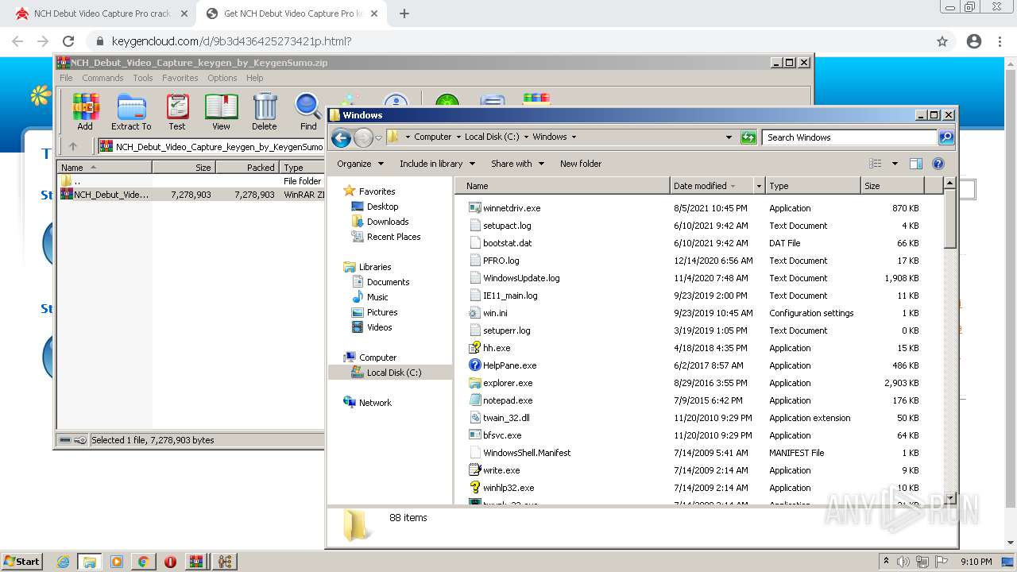Click the Add icon in WinRAR toolbar

[85, 112]
